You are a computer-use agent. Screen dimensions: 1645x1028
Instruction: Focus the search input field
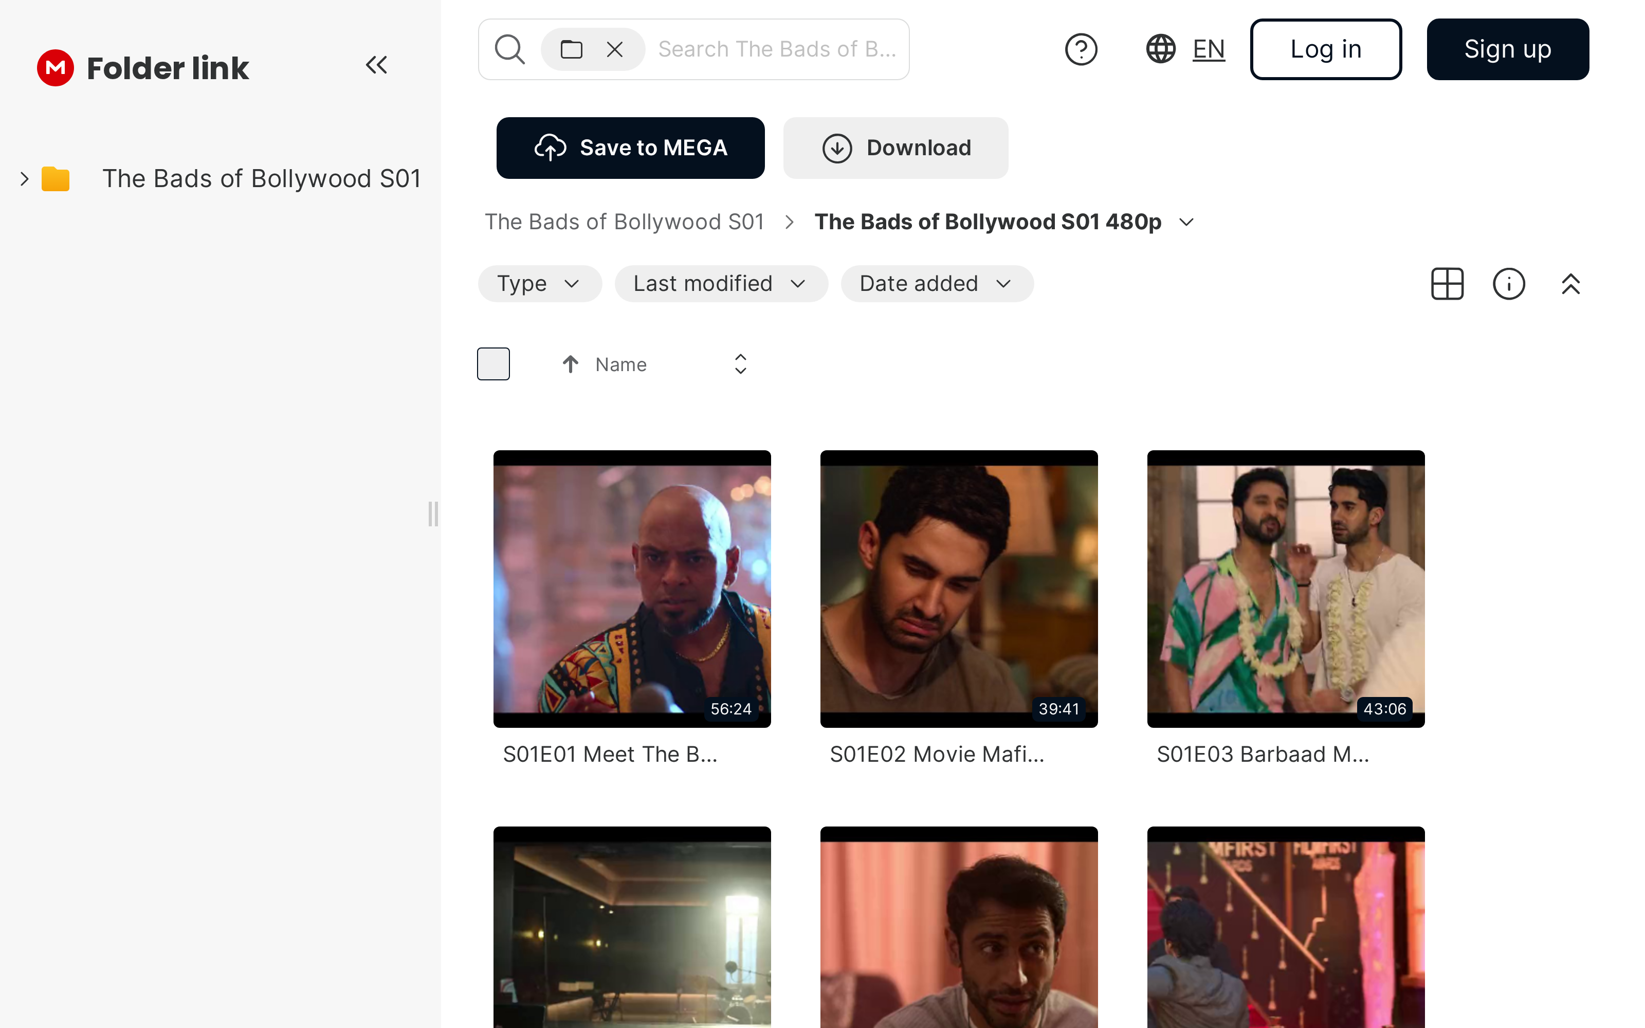coord(777,49)
